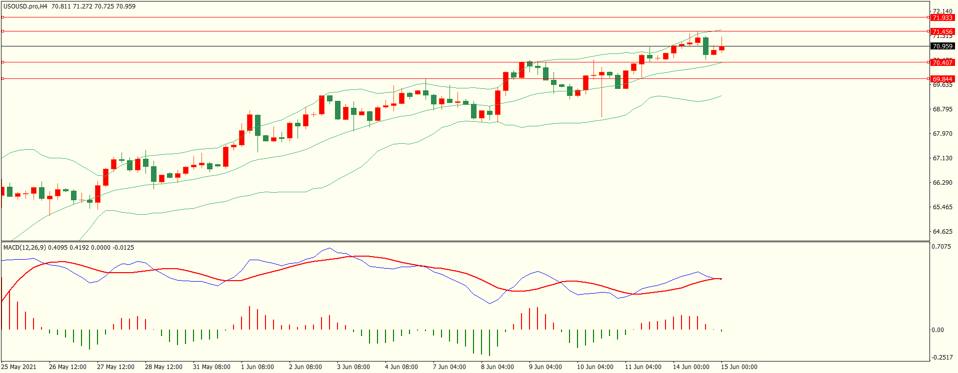958x373 pixels.
Task: Select the red 71.456 price tag
Action: (942, 31)
